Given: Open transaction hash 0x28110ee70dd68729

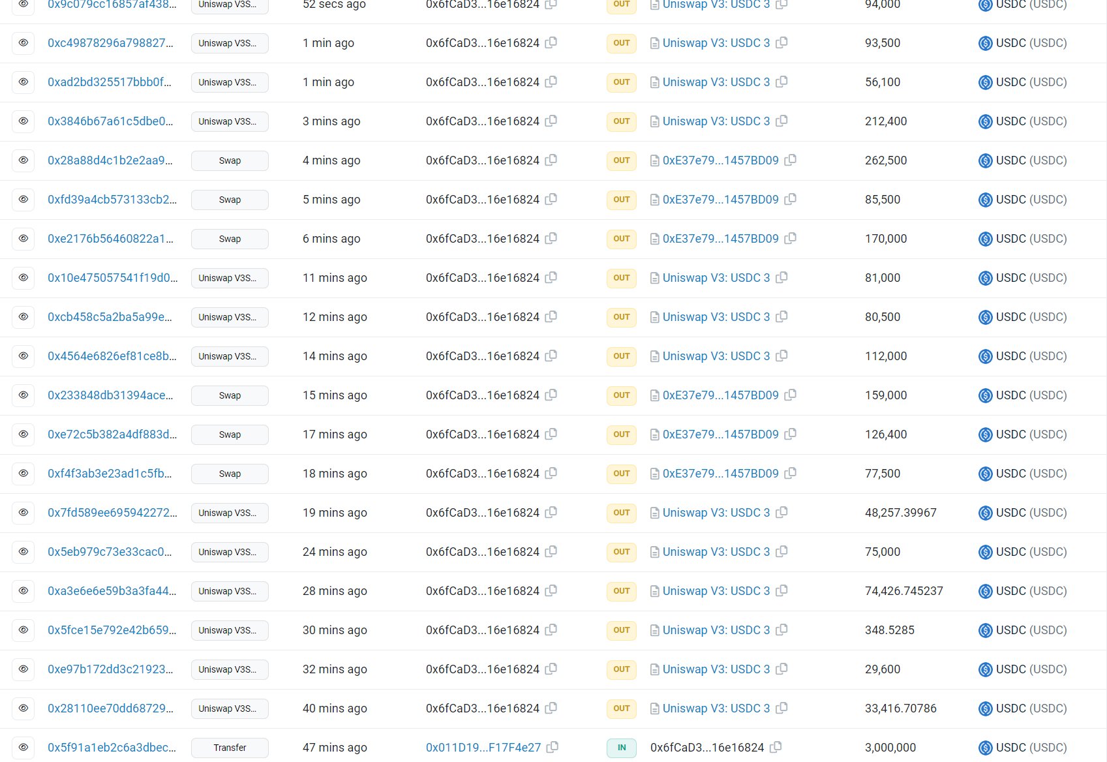Looking at the screenshot, I should coord(111,709).
